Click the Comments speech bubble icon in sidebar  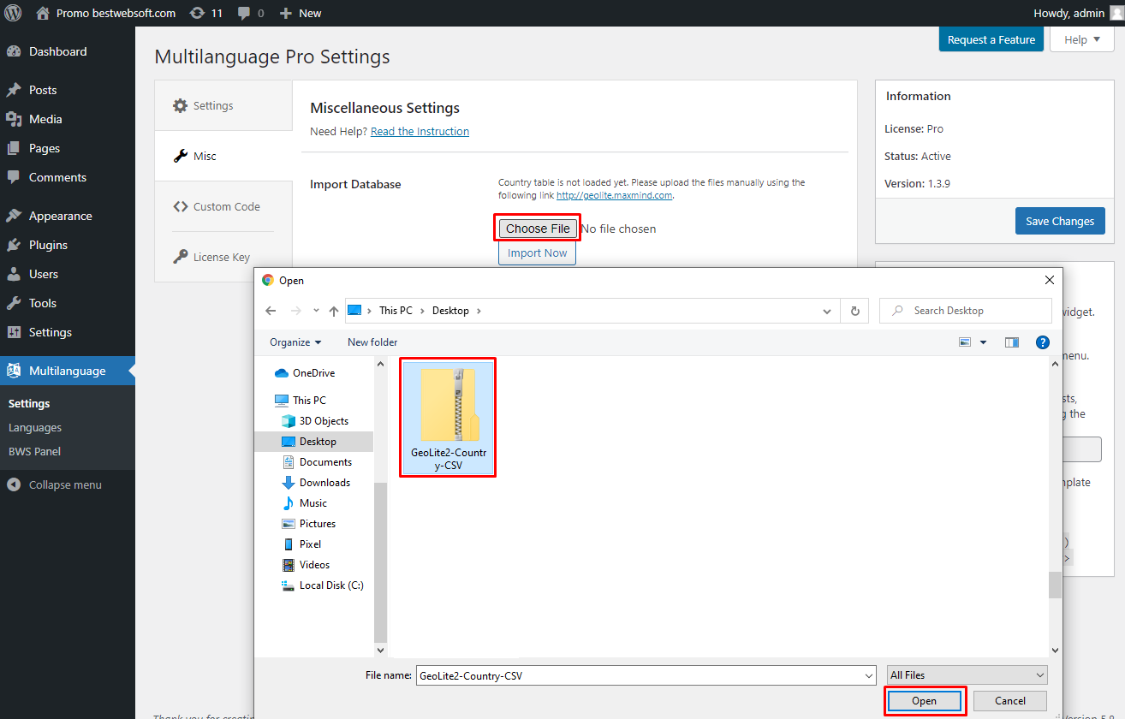tap(14, 177)
